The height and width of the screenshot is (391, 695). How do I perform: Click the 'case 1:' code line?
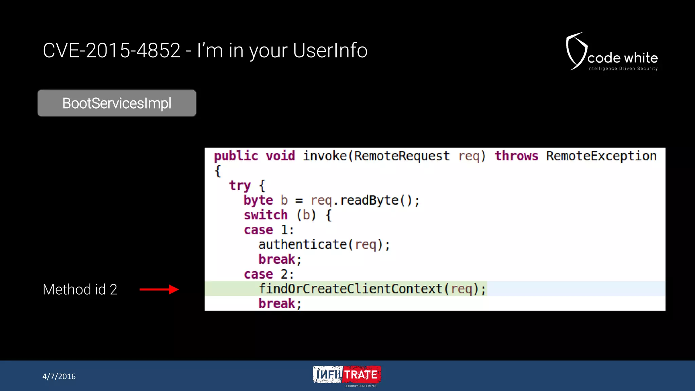click(268, 230)
